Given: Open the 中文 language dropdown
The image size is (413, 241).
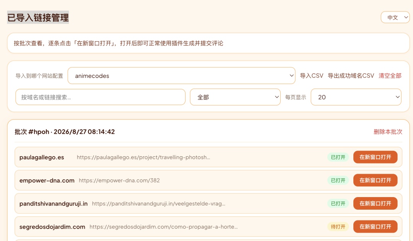Looking at the screenshot, I should click(395, 17).
